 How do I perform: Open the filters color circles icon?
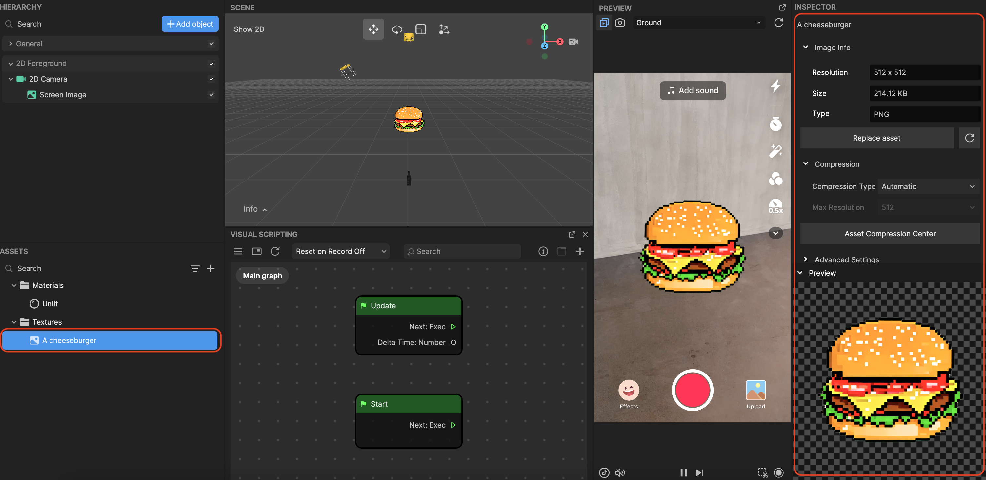[x=775, y=179]
